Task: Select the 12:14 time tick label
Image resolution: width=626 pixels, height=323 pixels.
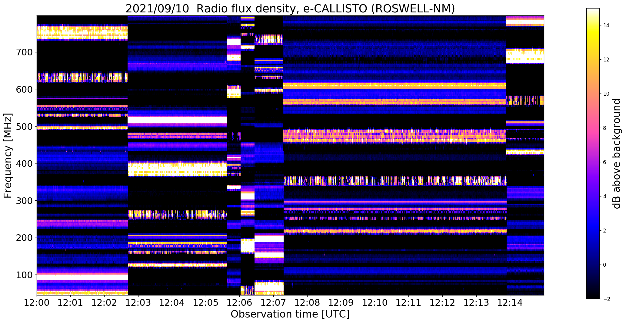Action: (x=510, y=302)
